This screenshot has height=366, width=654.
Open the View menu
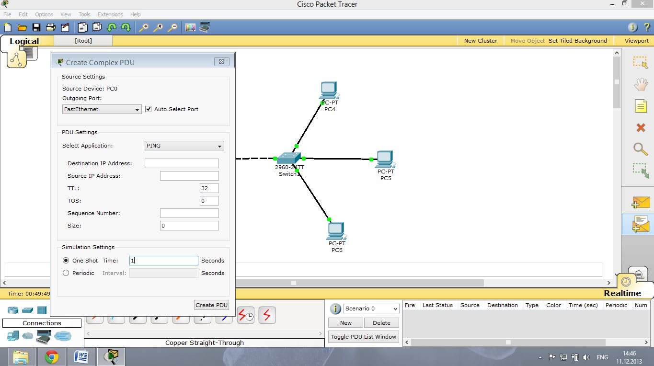click(66, 14)
